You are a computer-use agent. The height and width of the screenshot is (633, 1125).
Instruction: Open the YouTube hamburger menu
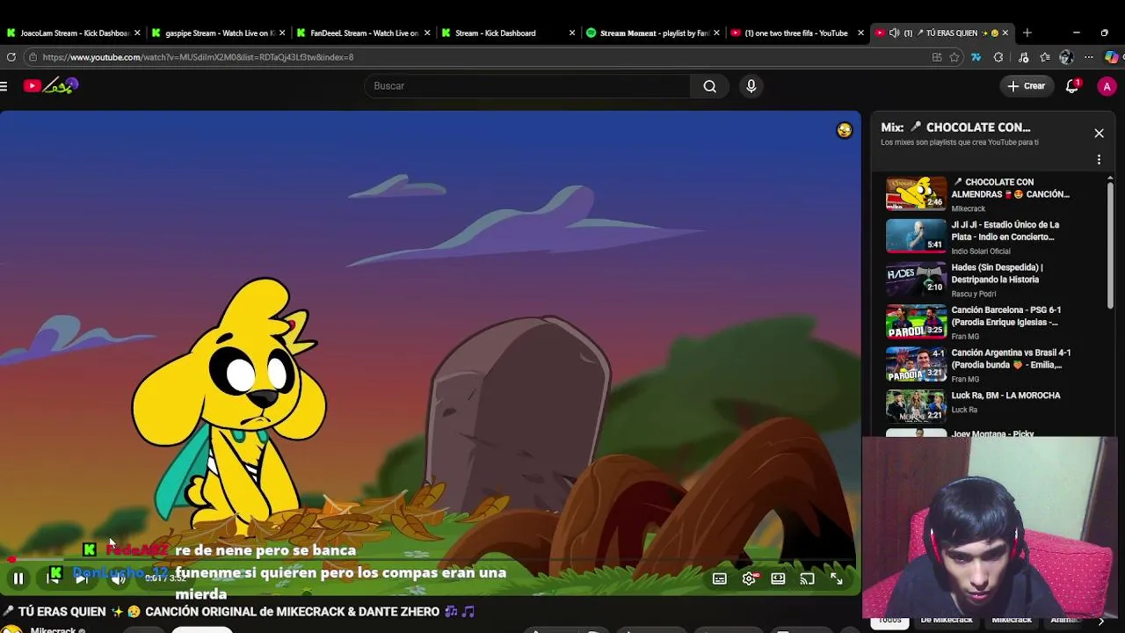(x=4, y=85)
